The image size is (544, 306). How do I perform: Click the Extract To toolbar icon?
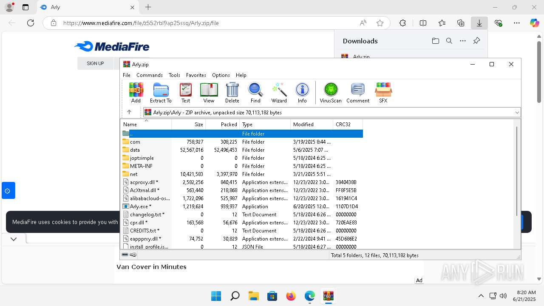click(161, 93)
